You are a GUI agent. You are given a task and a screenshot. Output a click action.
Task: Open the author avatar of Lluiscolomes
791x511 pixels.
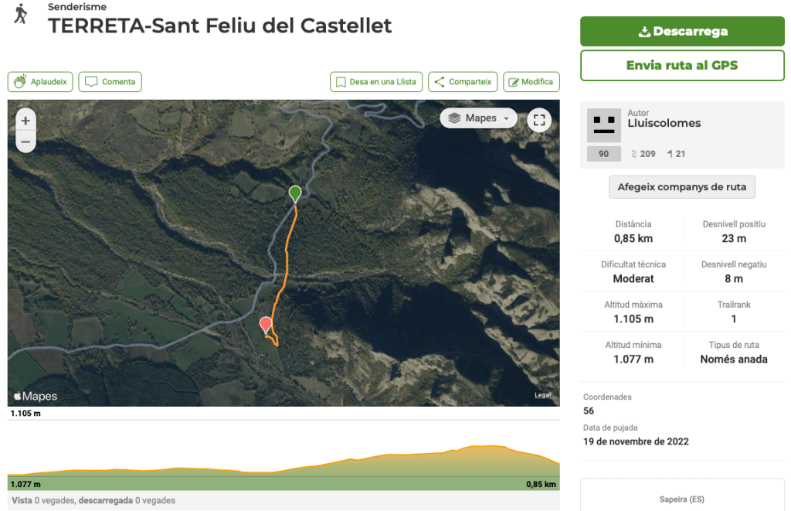coord(603,124)
